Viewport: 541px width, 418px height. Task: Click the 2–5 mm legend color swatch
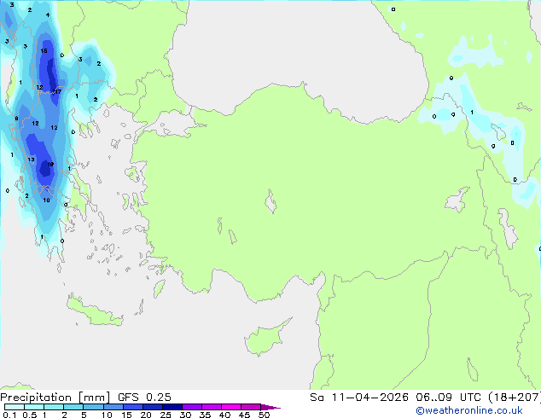tap(73, 407)
